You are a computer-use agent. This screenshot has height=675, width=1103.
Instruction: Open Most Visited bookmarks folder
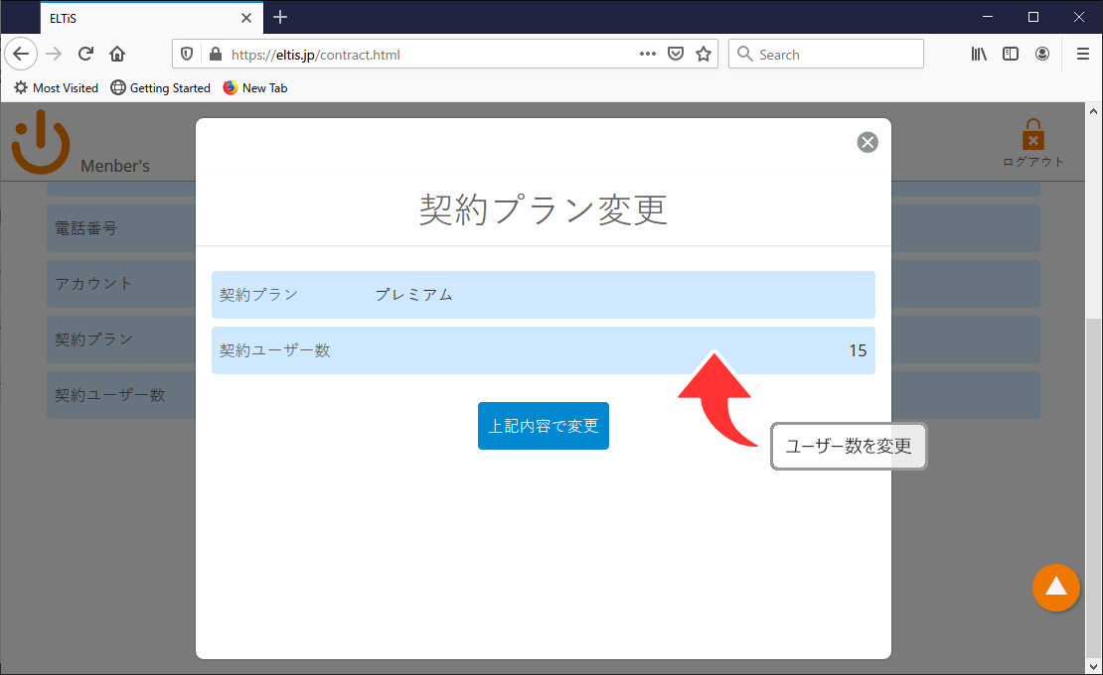(57, 87)
